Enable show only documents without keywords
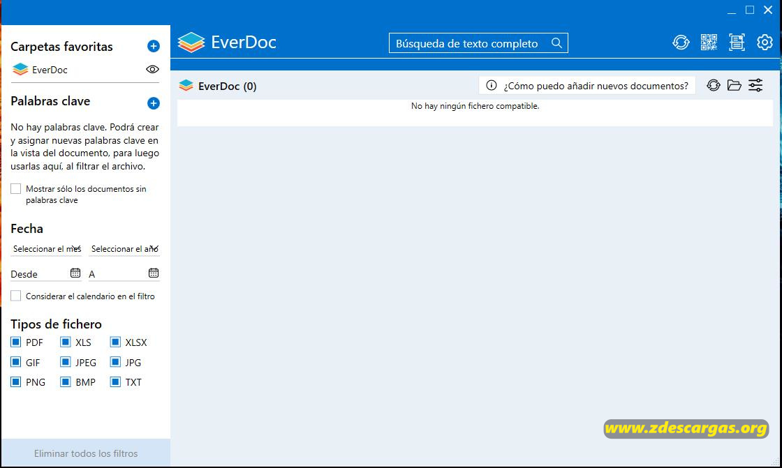The width and height of the screenshot is (782, 468). tap(16, 189)
